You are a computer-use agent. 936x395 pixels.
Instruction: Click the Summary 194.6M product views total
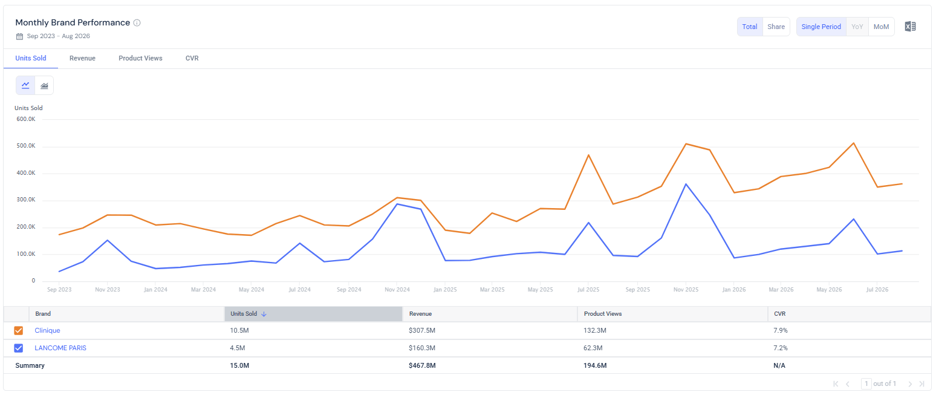(x=596, y=365)
